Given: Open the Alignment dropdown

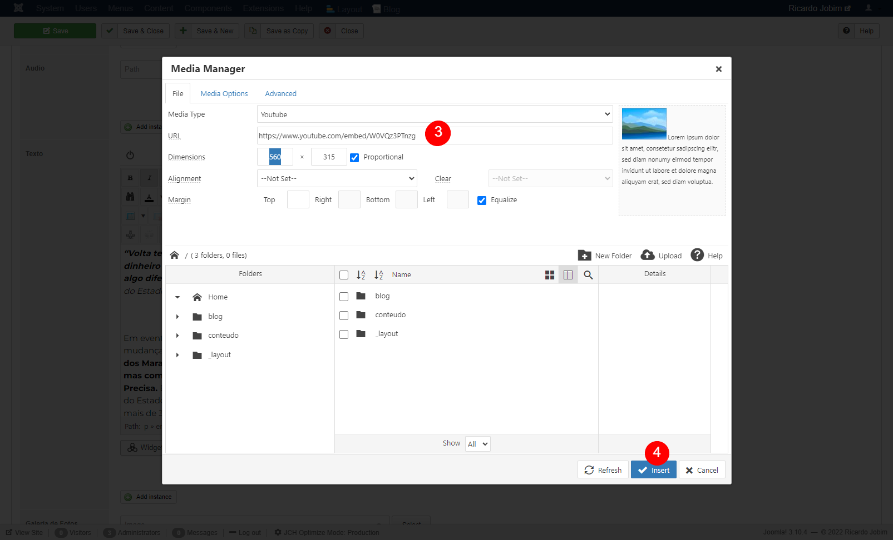Looking at the screenshot, I should tap(337, 178).
